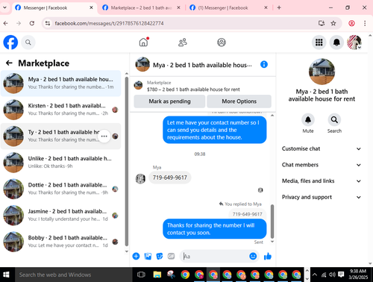
Task: Click the Windows taskbar search box
Action: tap(73, 275)
